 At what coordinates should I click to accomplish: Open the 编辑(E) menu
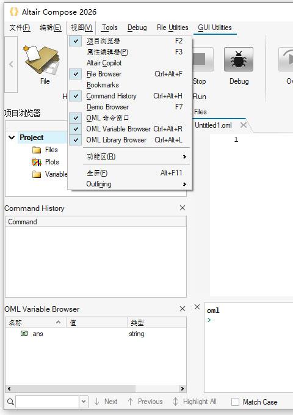pos(50,28)
